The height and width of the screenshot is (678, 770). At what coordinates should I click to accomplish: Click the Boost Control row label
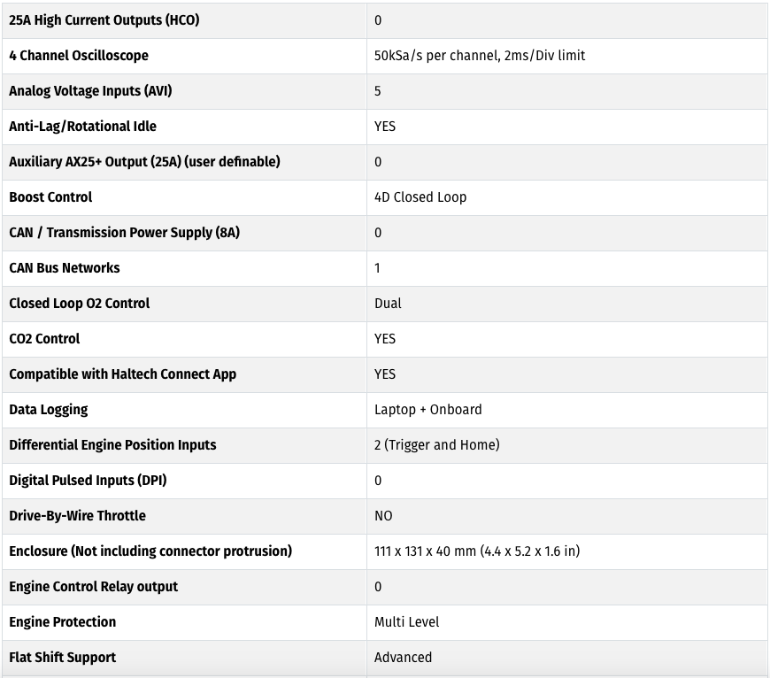50,196
